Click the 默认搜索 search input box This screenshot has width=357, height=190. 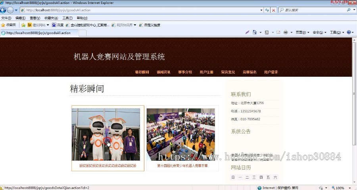(x=313, y=10)
